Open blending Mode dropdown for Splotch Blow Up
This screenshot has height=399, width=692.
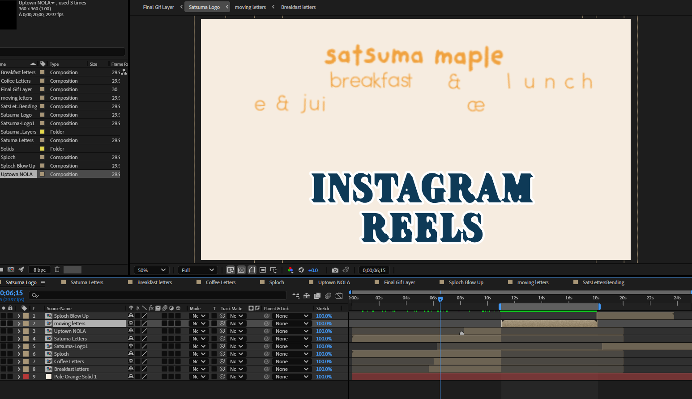pos(199,316)
